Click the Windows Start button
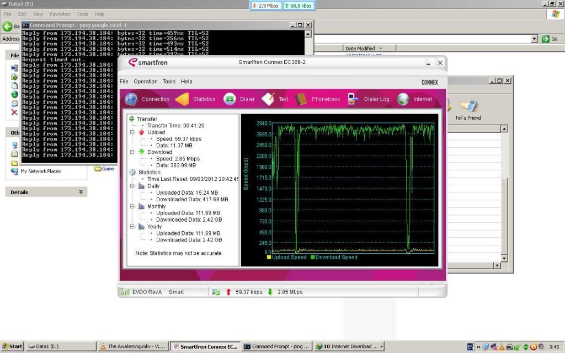Image resolution: width=565 pixels, height=353 pixels. point(12,346)
